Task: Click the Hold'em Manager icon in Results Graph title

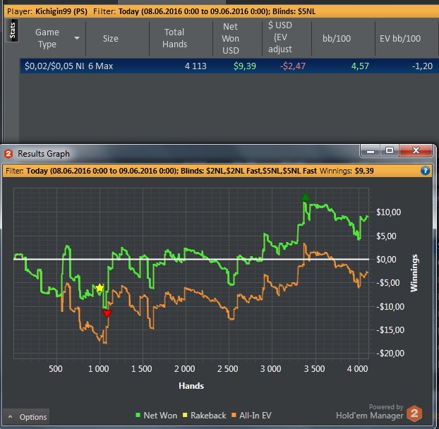Action: (x=8, y=154)
